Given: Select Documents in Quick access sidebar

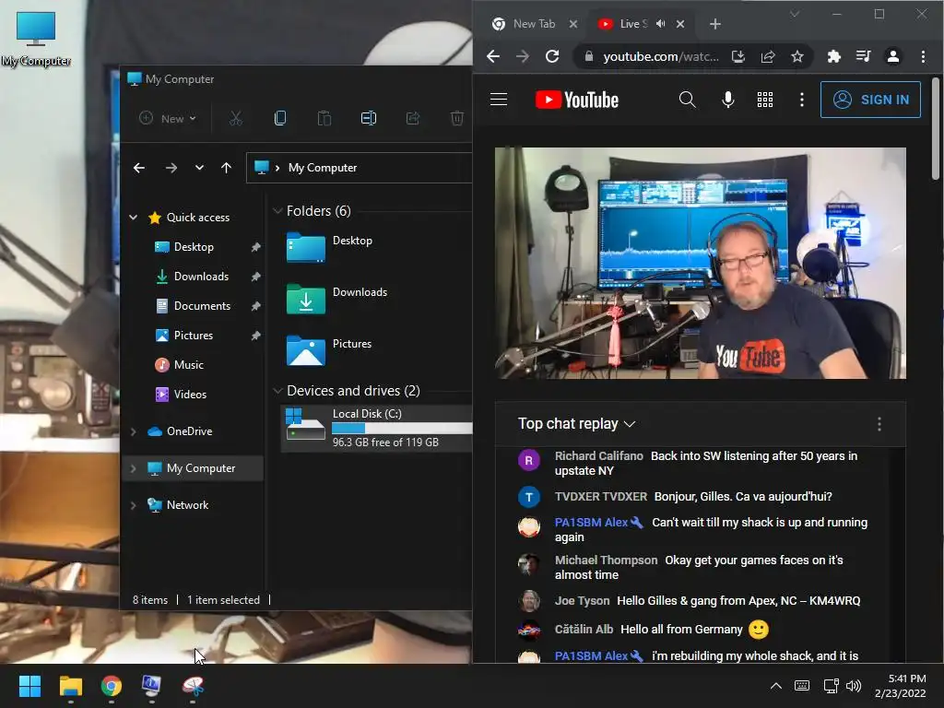Looking at the screenshot, I should pyautogui.click(x=202, y=306).
